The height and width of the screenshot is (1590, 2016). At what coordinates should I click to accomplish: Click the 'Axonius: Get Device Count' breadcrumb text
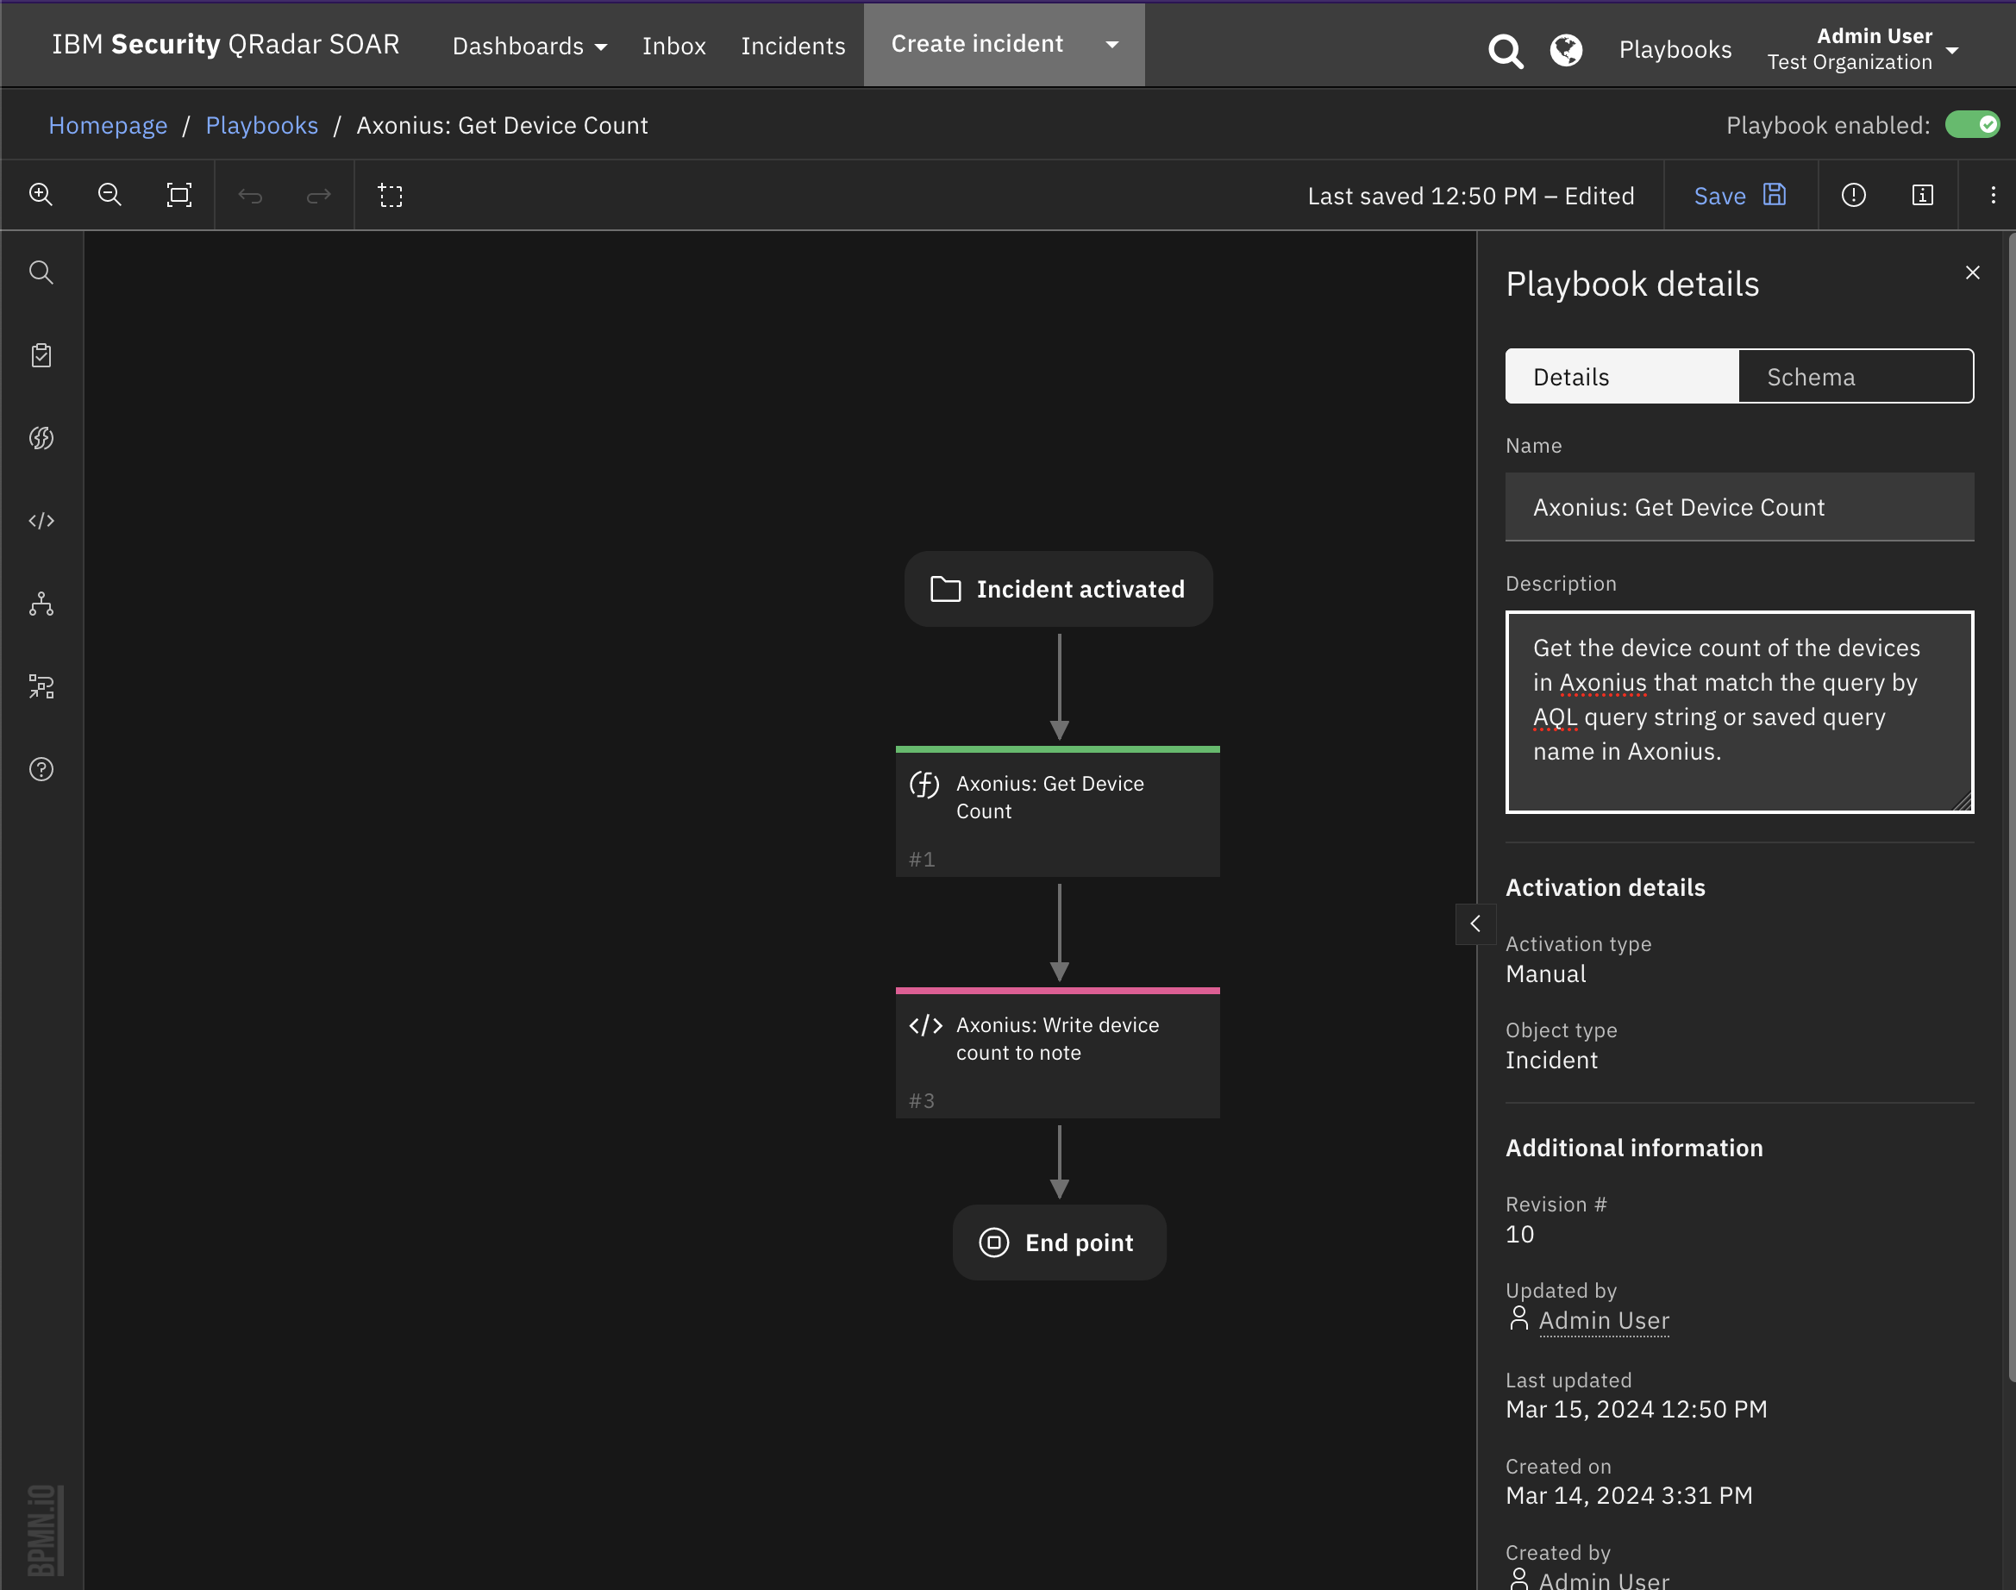pyautogui.click(x=502, y=125)
